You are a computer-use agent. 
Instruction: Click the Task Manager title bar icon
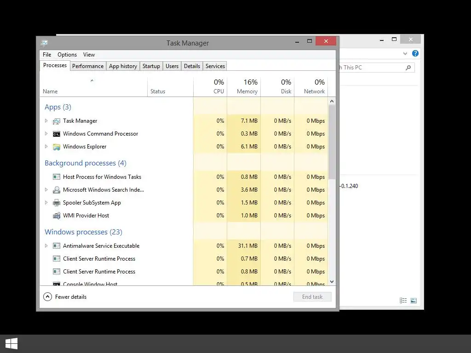[x=44, y=43]
